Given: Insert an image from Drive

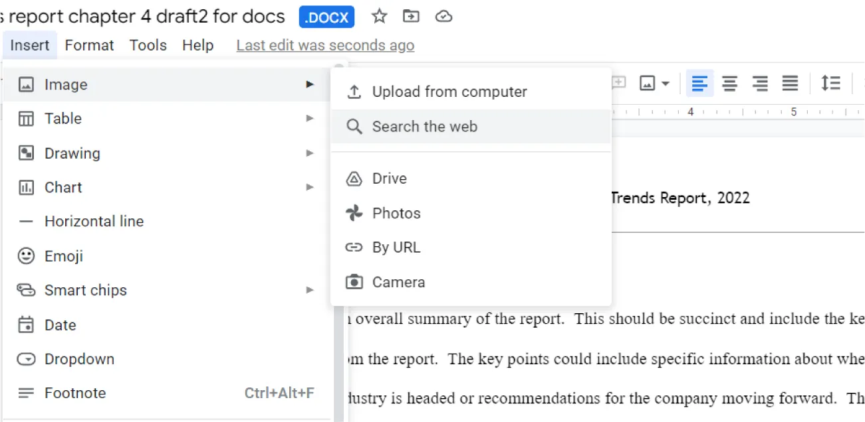Looking at the screenshot, I should coord(389,178).
